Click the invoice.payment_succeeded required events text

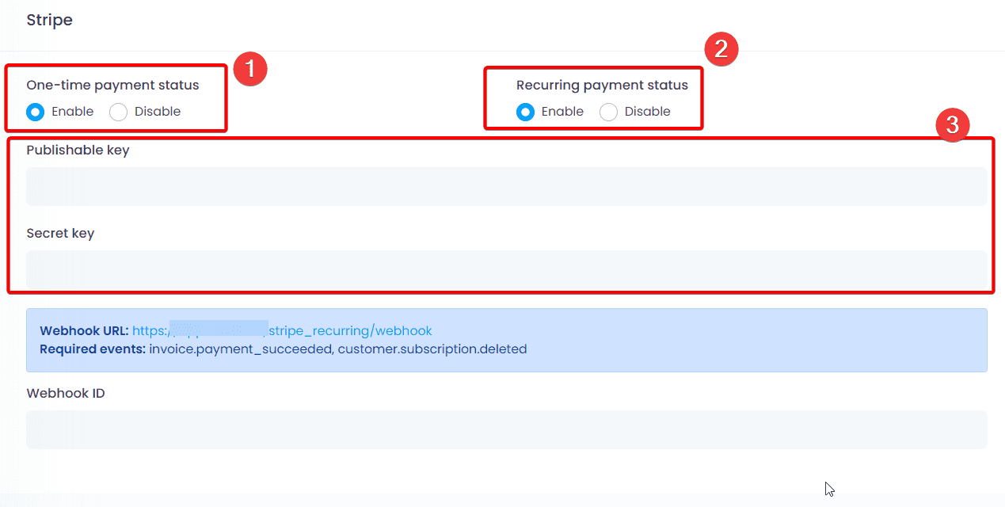point(240,349)
